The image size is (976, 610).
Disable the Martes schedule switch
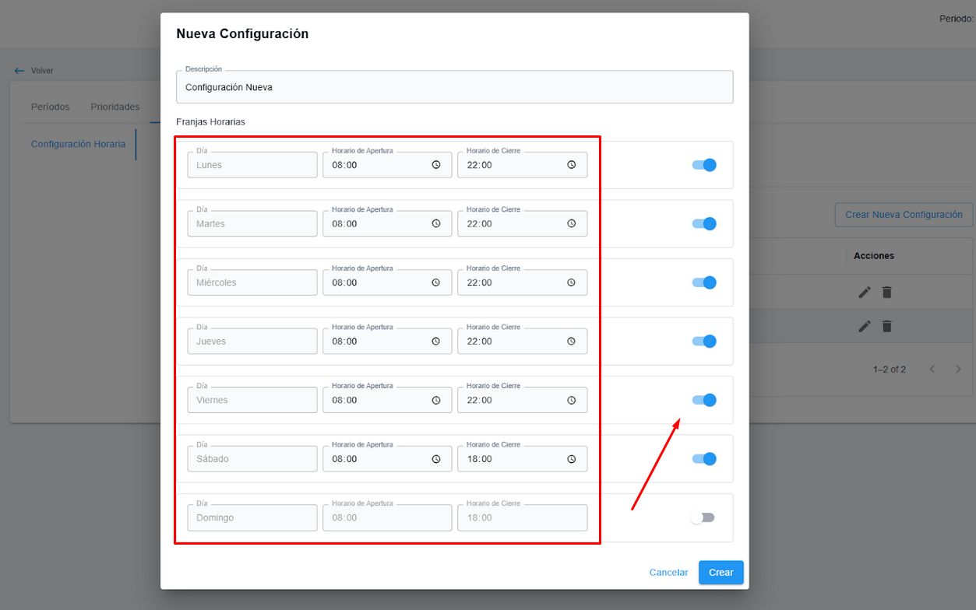point(704,224)
